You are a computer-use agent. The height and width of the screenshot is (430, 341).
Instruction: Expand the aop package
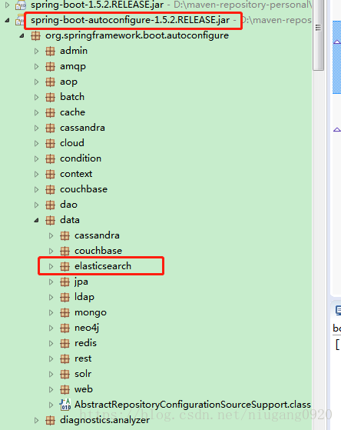point(36,82)
